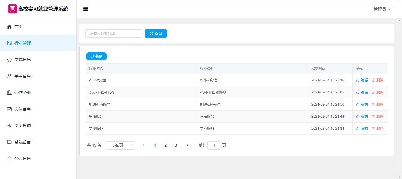Image resolution: width=402 pixels, height=179 pixels.
Task: Click the hamburger menu collapse icon
Action: pos(86,9)
